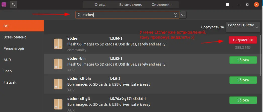The height and width of the screenshot is (112, 263).
Task: Open the hamburger menu
Action: [x=227, y=5]
